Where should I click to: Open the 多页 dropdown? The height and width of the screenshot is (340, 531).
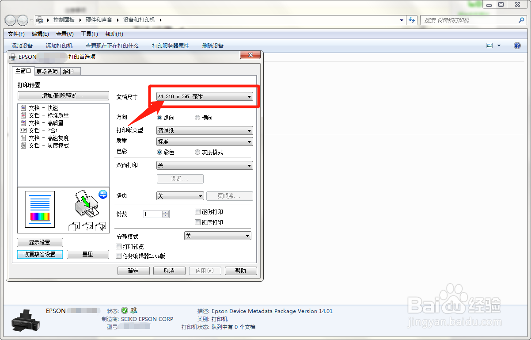180,196
